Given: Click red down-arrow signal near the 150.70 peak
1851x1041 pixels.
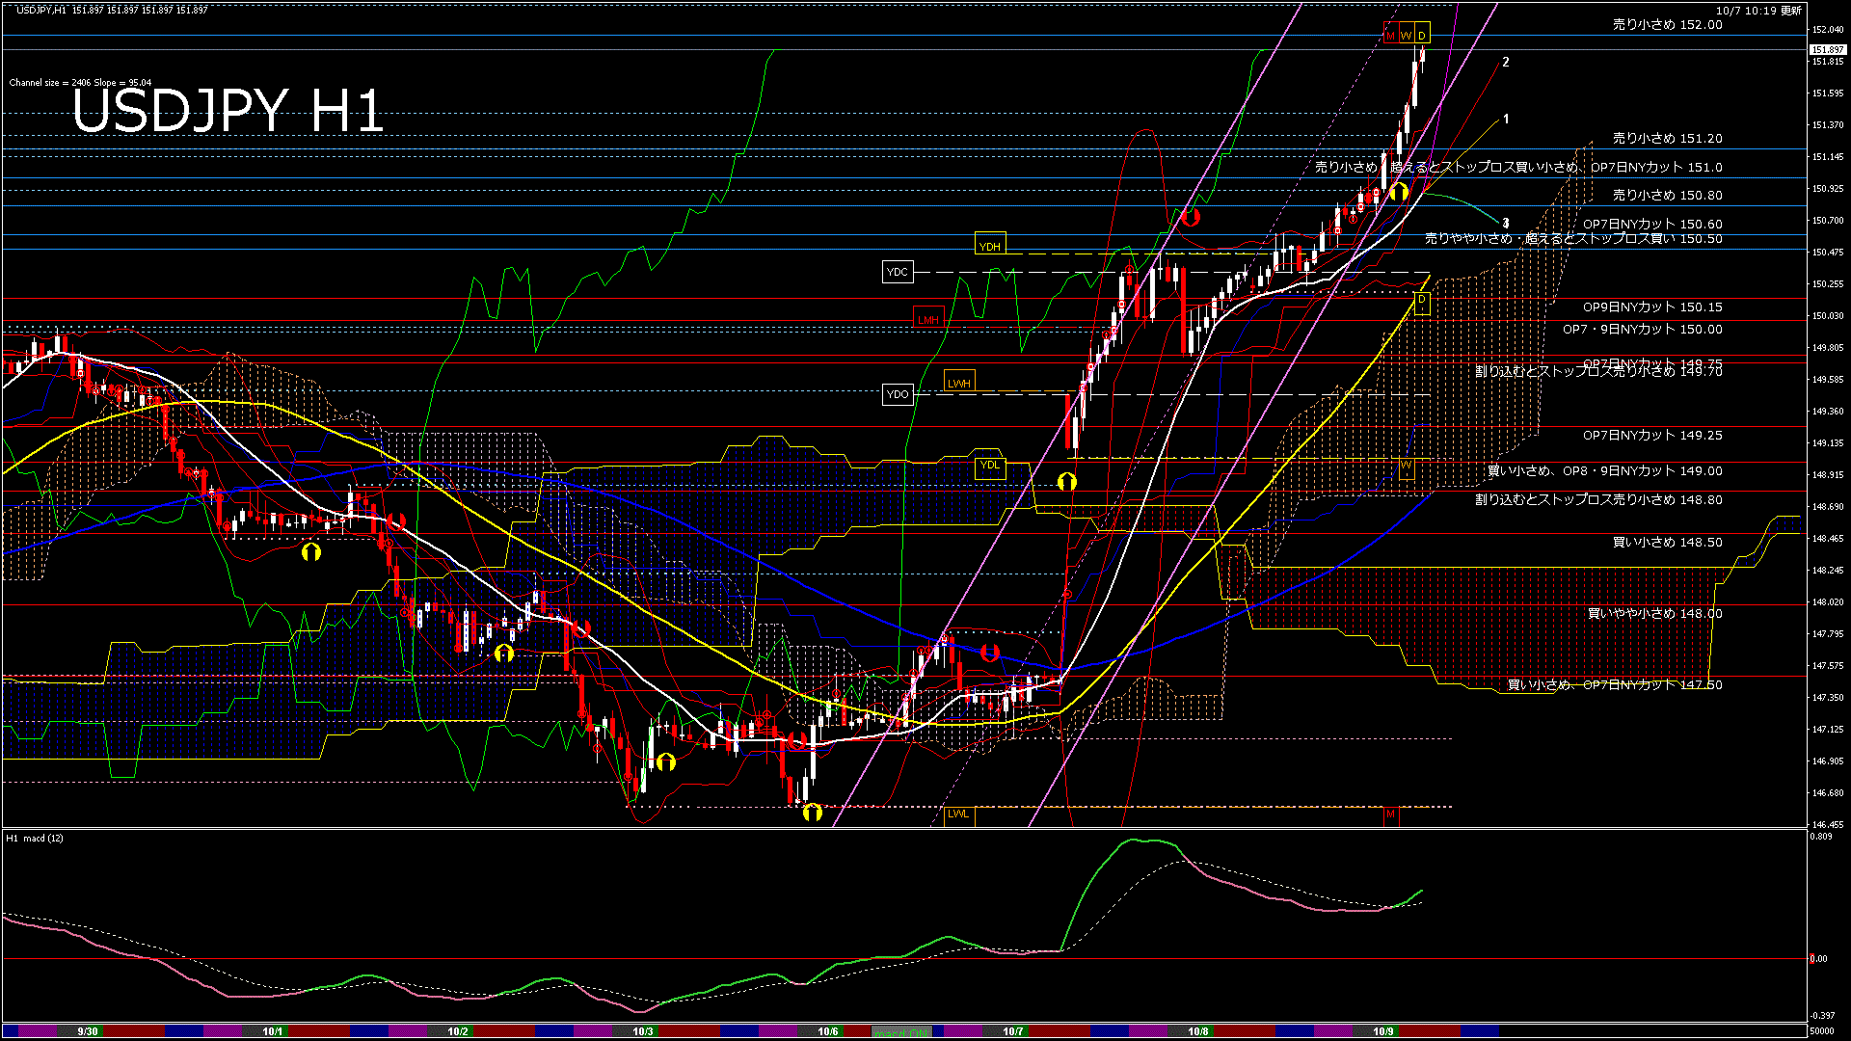Looking at the screenshot, I should tap(1191, 217).
